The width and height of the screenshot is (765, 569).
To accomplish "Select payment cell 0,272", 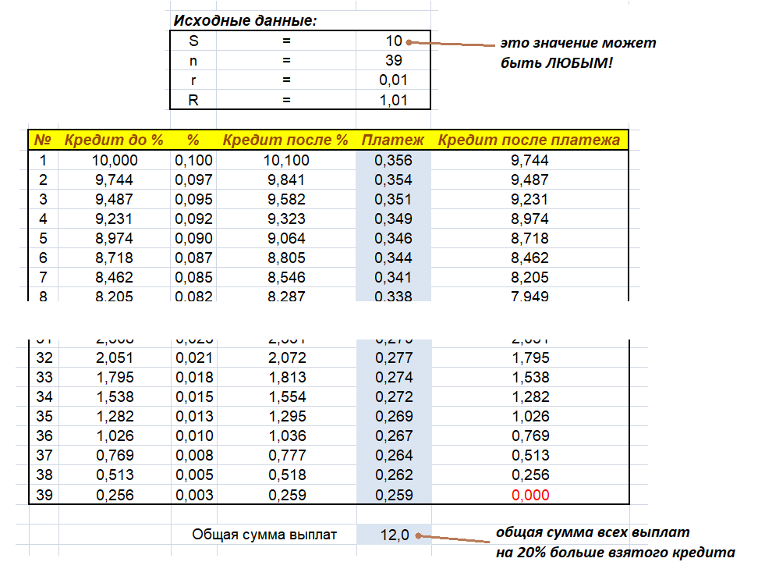I will click(x=395, y=397).
